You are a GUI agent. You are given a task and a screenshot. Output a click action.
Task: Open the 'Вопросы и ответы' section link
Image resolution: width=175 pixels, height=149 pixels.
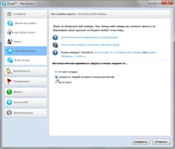point(74,56)
